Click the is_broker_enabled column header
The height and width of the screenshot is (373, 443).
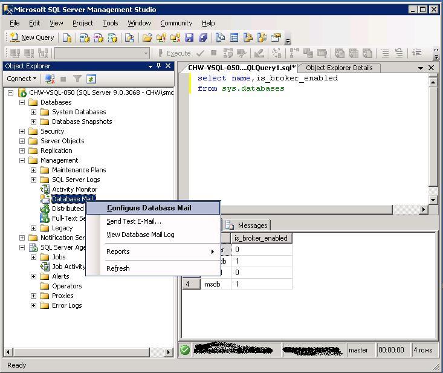click(261, 238)
